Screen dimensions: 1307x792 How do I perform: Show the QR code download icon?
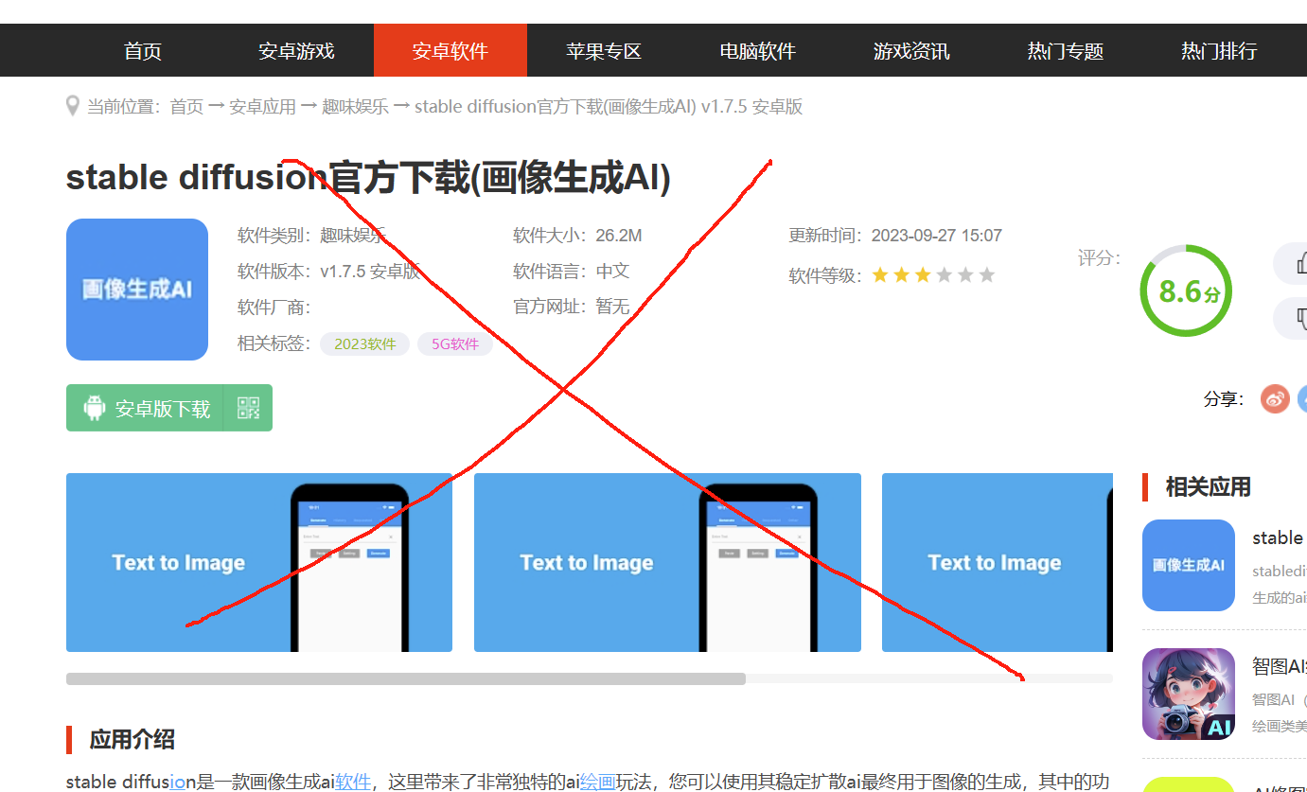[x=248, y=408]
